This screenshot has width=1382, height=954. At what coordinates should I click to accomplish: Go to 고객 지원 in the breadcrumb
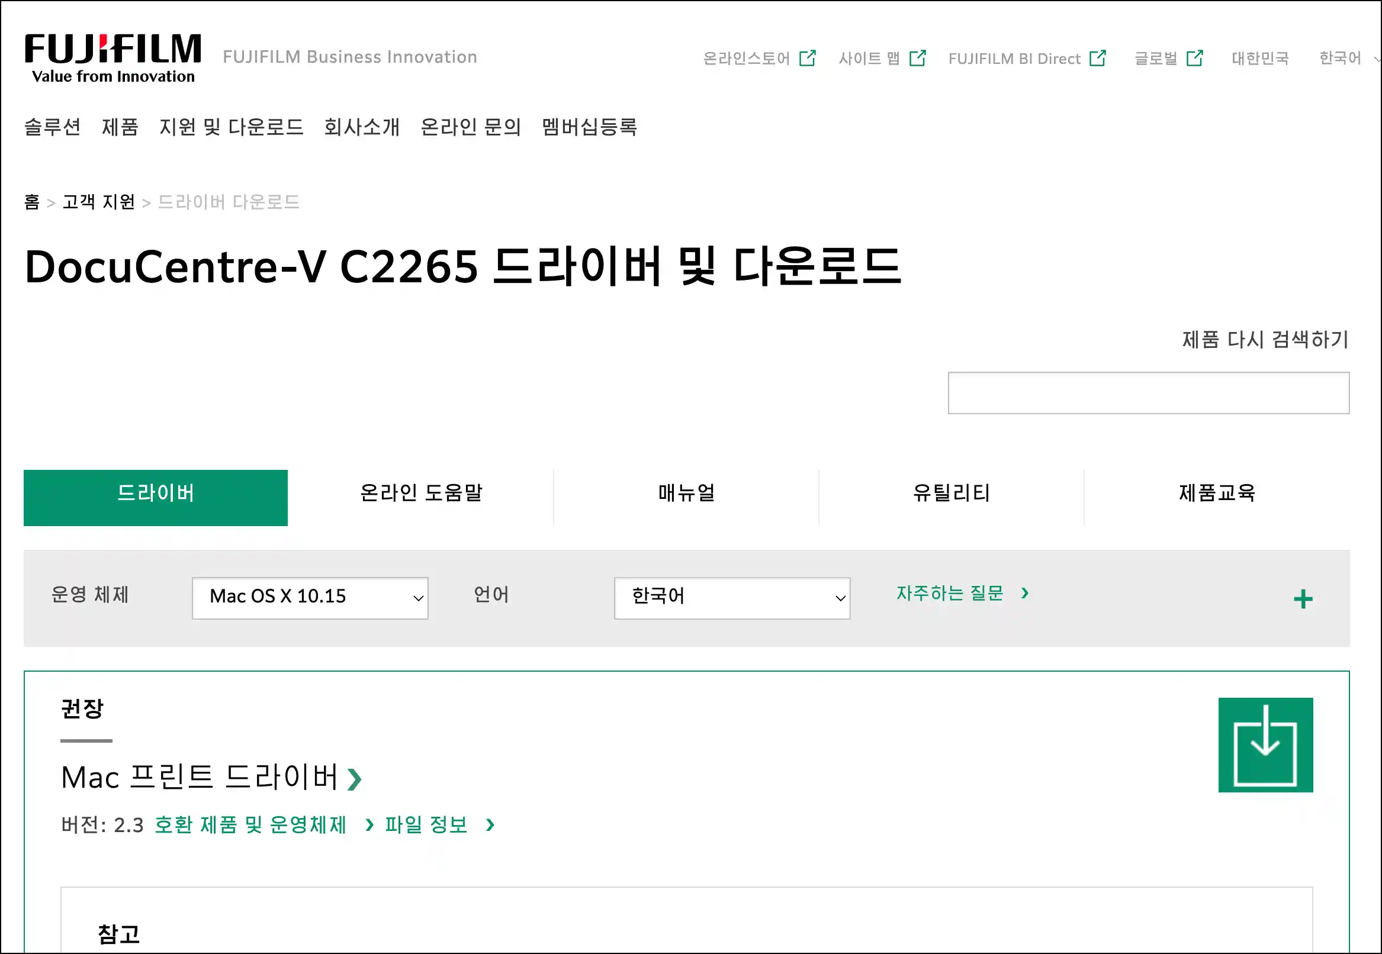(x=99, y=202)
